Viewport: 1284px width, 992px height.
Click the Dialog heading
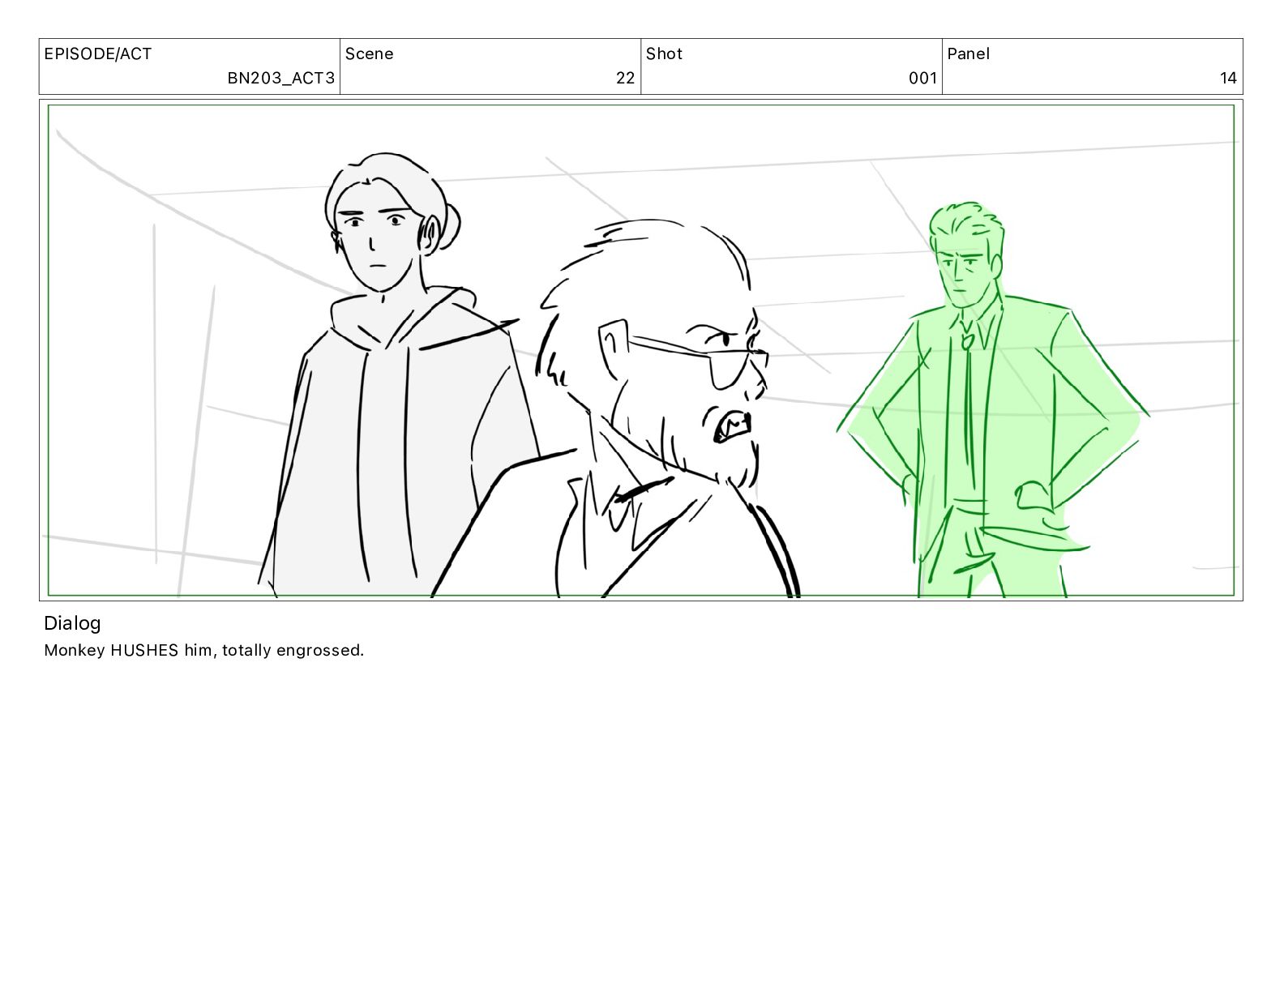tap(72, 623)
